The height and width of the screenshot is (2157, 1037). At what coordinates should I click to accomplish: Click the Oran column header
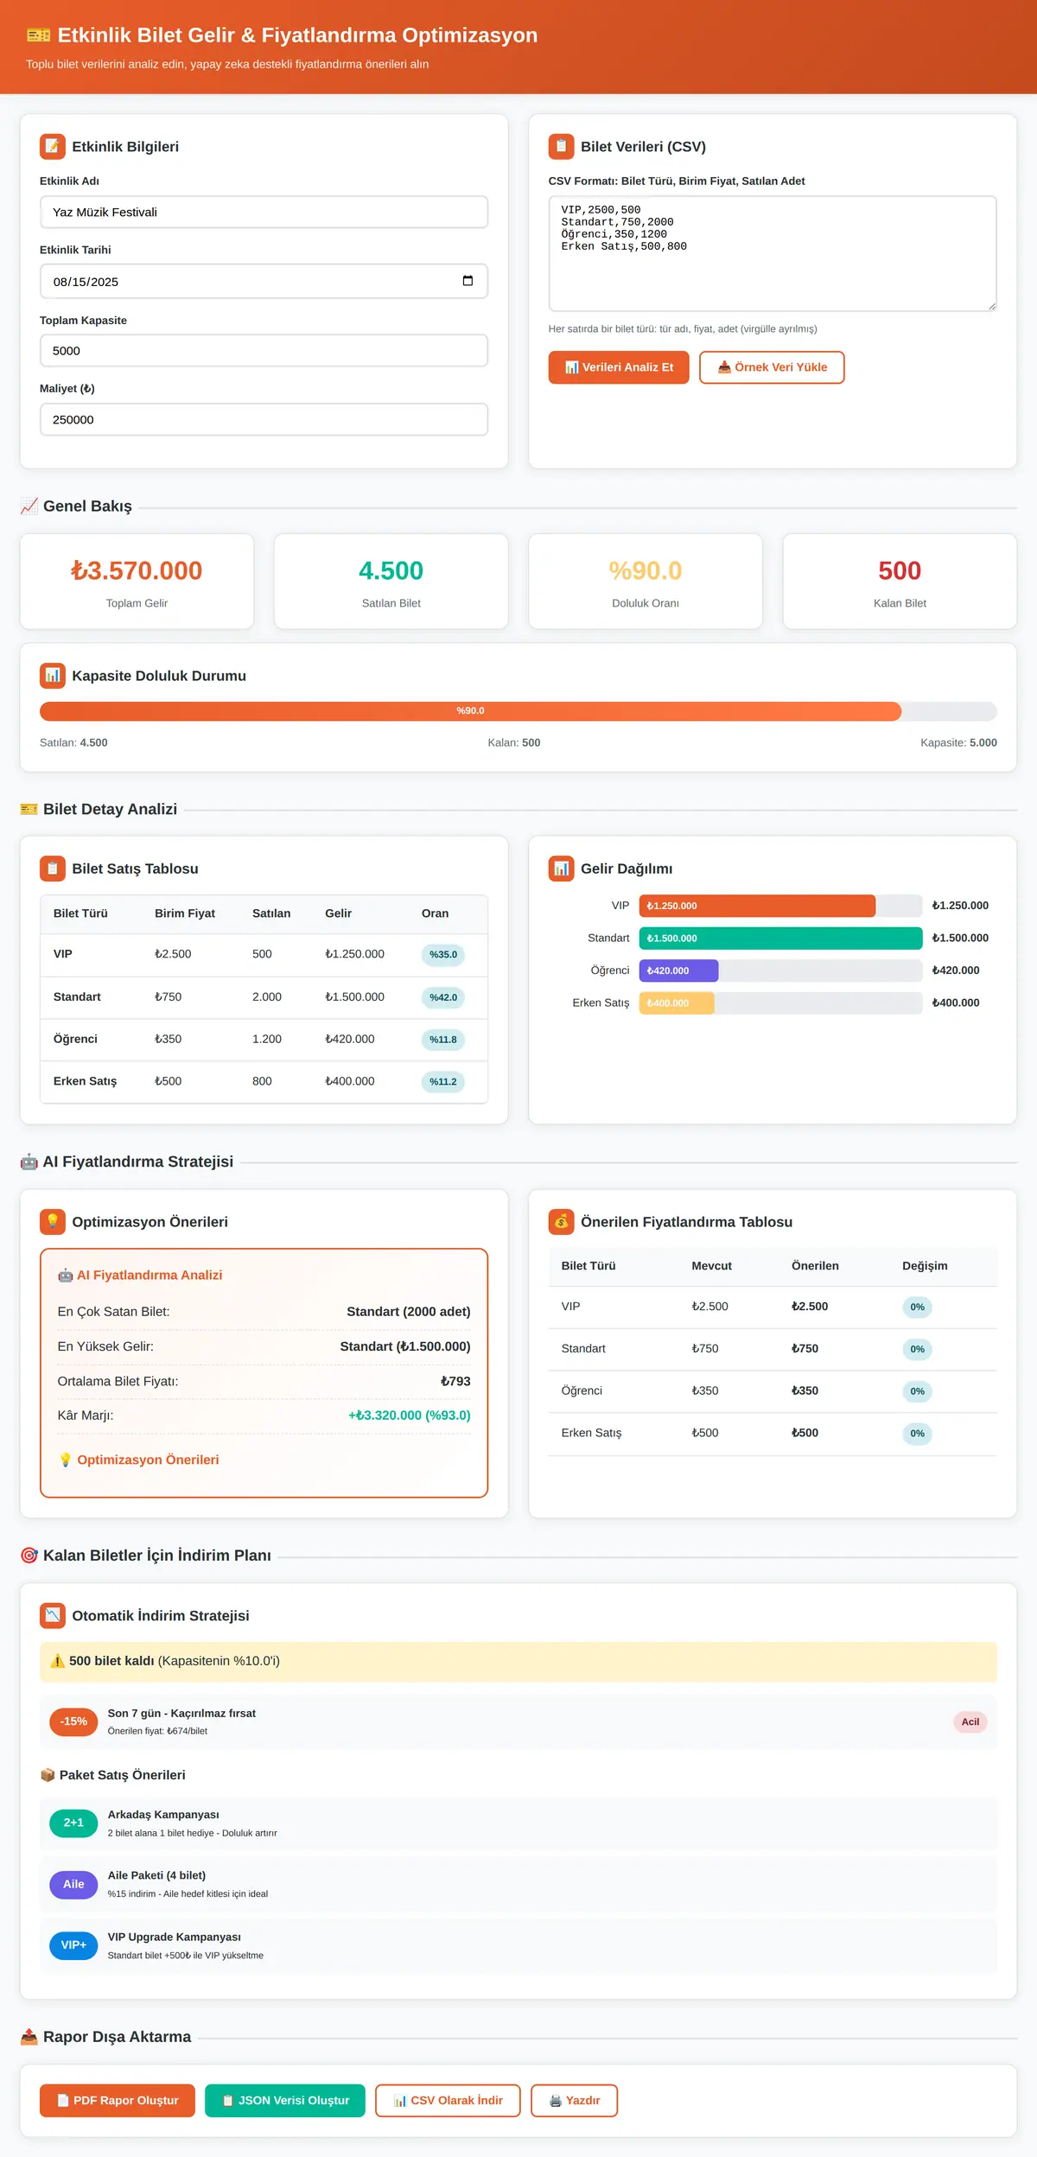point(435,913)
